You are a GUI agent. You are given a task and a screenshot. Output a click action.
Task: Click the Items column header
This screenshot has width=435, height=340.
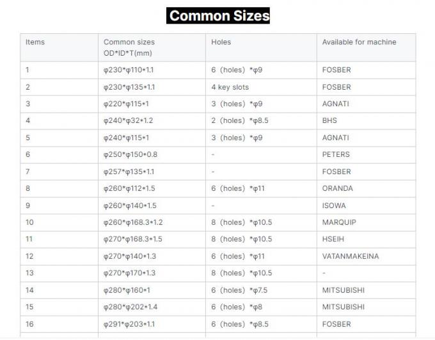(x=35, y=42)
